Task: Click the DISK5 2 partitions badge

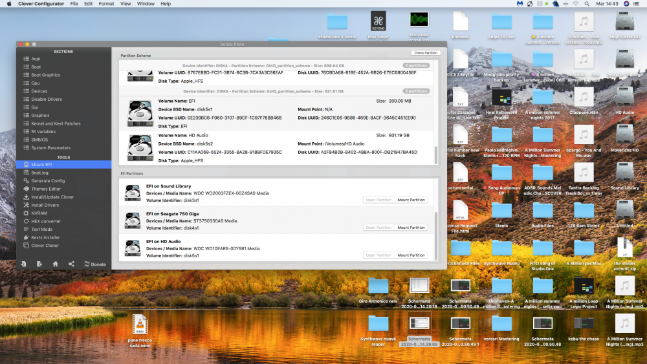Action: [416, 91]
